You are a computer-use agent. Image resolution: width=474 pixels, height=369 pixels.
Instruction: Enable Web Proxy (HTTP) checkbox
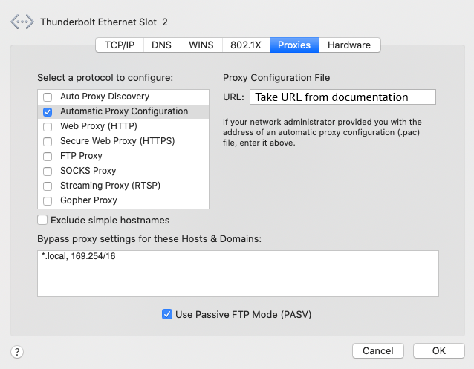click(x=48, y=126)
